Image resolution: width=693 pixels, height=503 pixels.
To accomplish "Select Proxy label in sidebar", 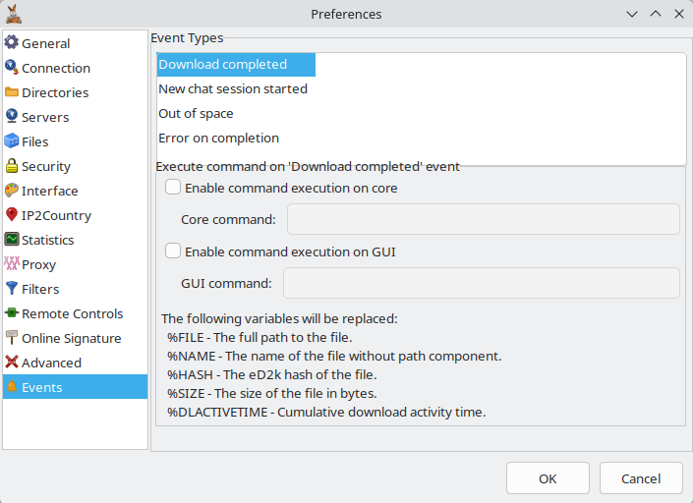I will point(39,265).
